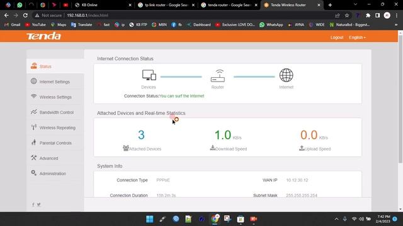Viewport: 403px width, 226px height.
Task: Click the share page icon in address bar
Action: [338, 15]
